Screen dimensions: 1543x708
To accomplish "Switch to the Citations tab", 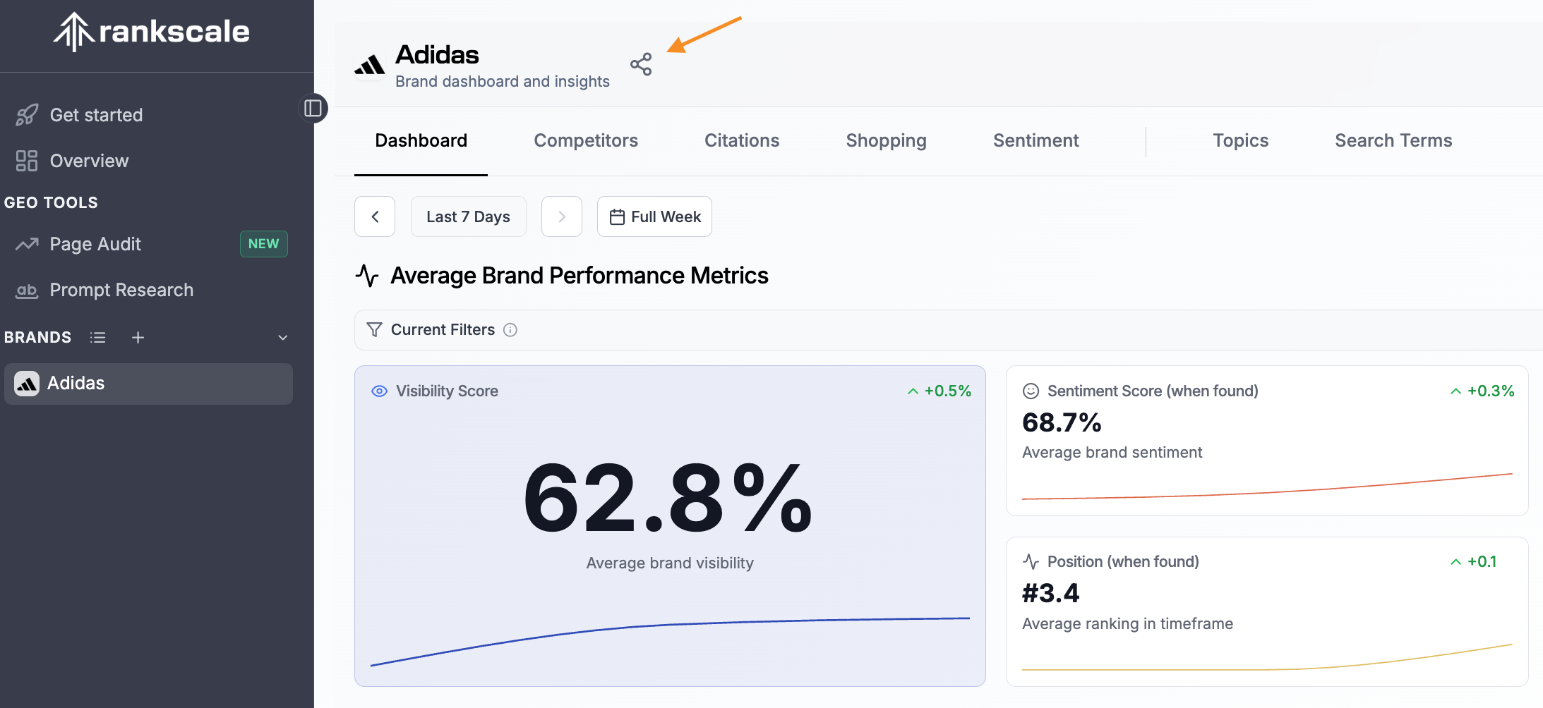I will point(742,140).
